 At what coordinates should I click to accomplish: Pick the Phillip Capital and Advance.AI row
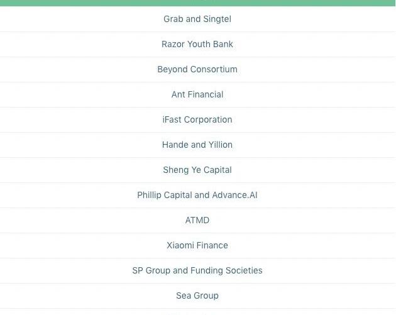pyautogui.click(x=198, y=195)
